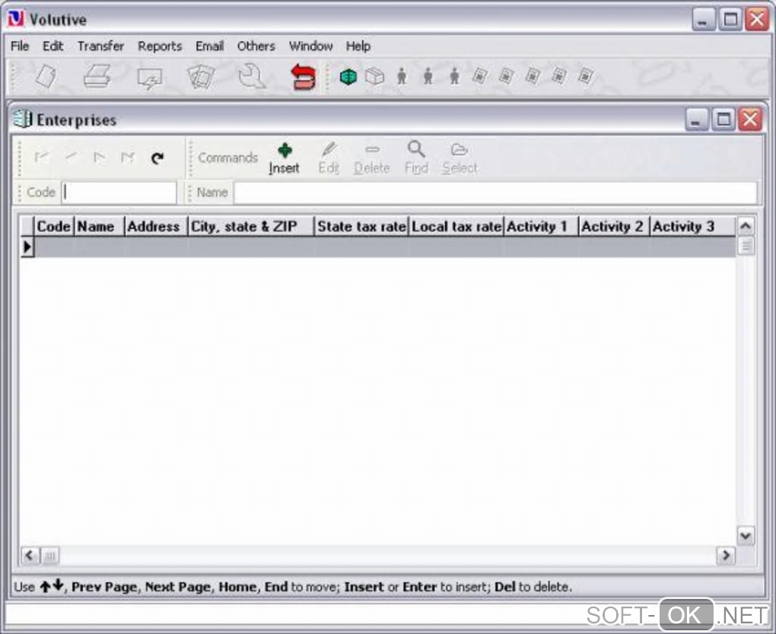Click the Local tax rate column header
The image size is (776, 634).
coord(456,226)
